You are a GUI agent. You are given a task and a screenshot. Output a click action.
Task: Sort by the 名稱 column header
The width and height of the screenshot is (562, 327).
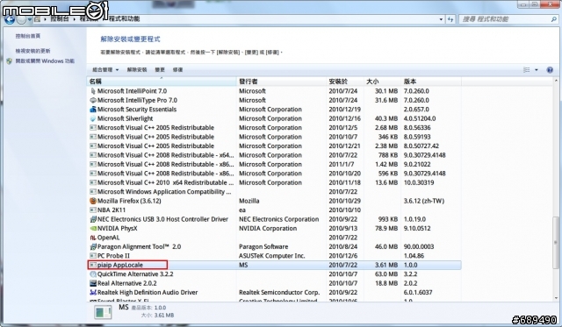[x=162, y=82]
